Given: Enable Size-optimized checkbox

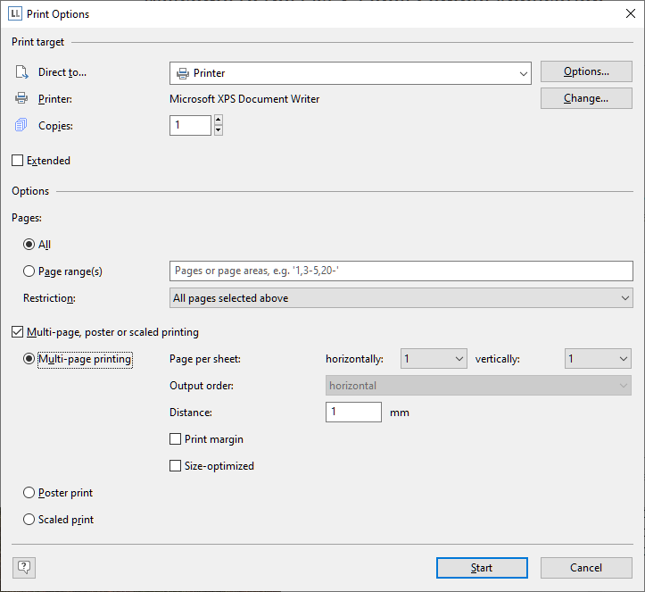Looking at the screenshot, I should pyautogui.click(x=175, y=465).
